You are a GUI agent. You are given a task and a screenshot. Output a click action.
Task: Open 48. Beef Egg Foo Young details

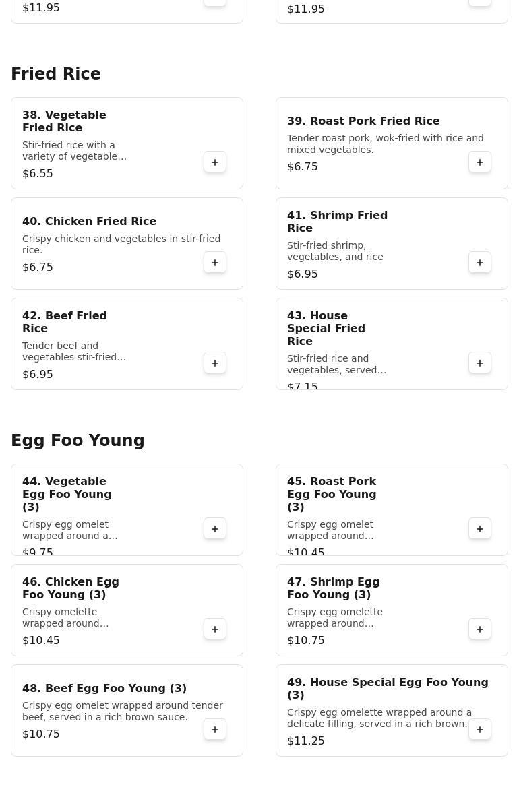(x=104, y=689)
